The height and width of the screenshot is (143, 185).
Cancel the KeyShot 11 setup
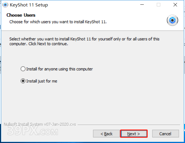(x=165, y=134)
